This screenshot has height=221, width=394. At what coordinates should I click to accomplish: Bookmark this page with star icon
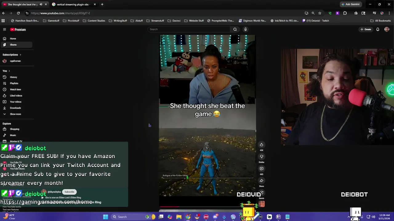[x=320, y=13]
